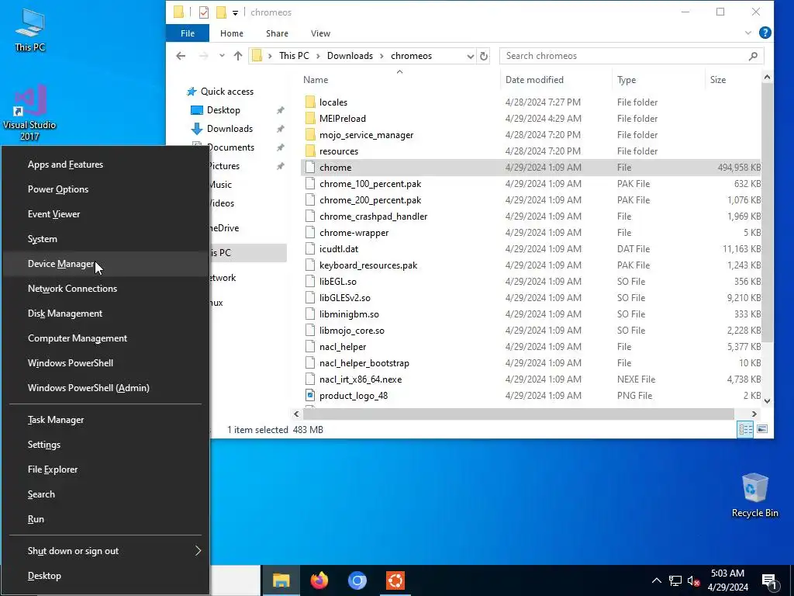Viewport: 794px width, 596px height.
Task: Expand the Downloads breadcrumb chevron
Action: point(381,56)
